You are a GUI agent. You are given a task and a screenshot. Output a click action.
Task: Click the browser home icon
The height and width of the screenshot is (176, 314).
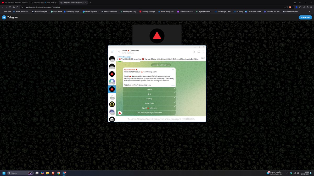point(14,7)
